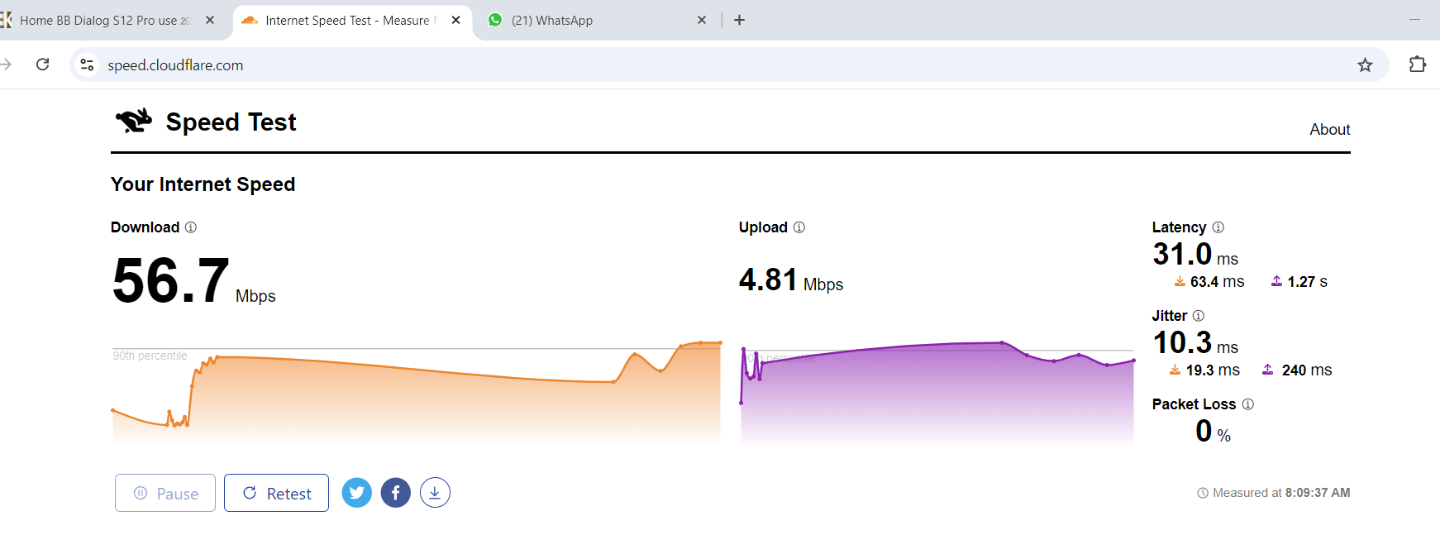Viewport: 1440px width, 535px height.
Task: Reload the page with the refresh icon
Action: tap(43, 64)
